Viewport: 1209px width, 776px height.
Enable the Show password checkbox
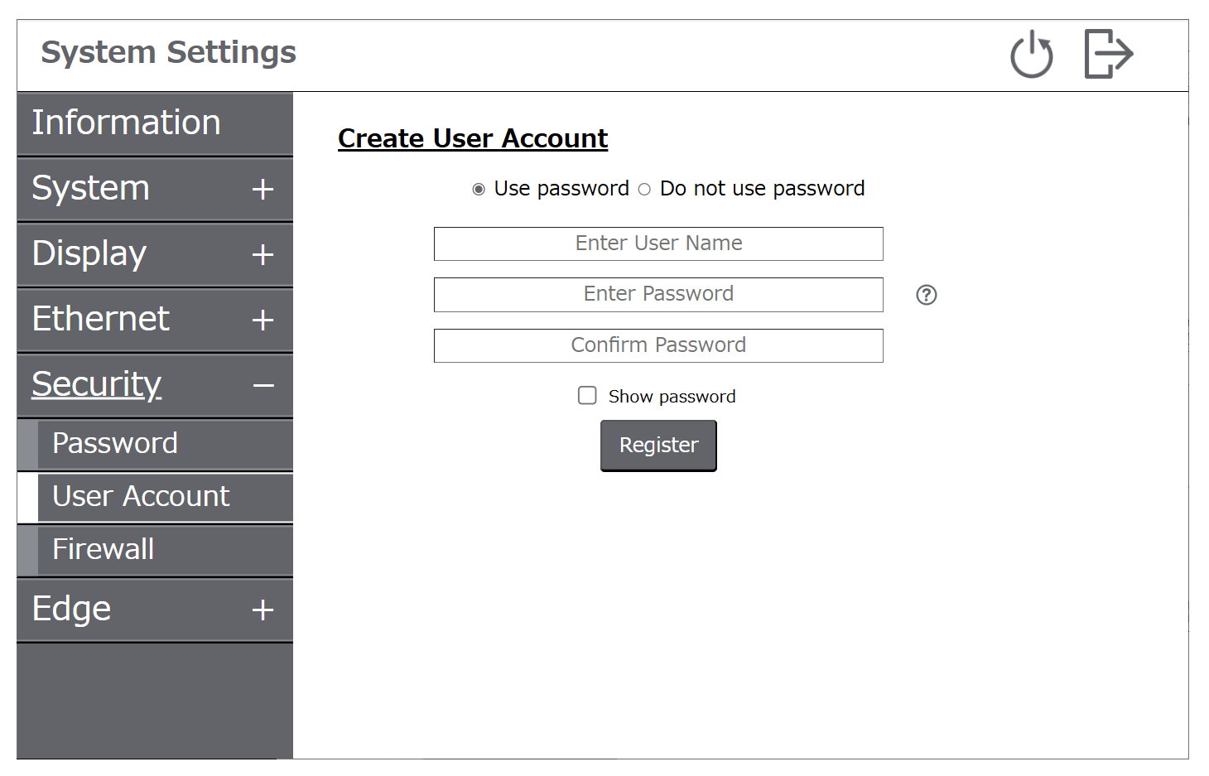click(x=587, y=396)
